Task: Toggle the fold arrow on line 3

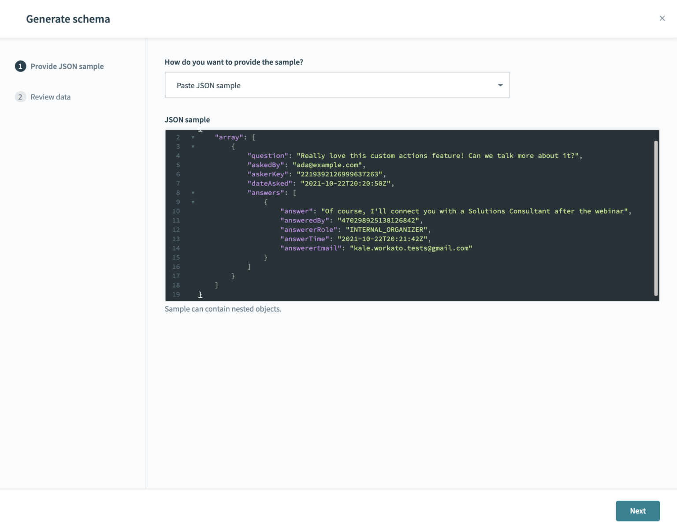Action: click(193, 146)
